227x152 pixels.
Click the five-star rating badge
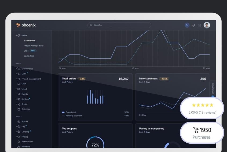(x=202, y=108)
